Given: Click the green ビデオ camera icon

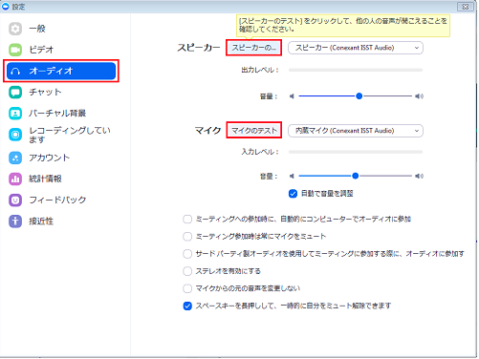Looking at the screenshot, I should coord(15,50).
